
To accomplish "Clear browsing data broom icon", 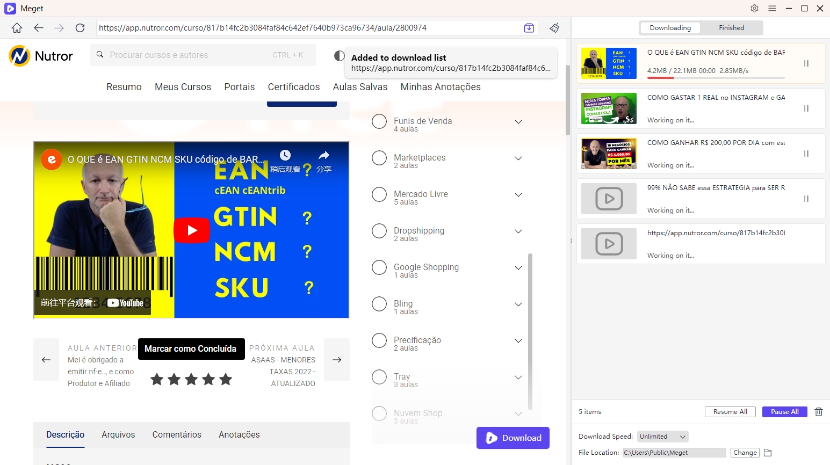I will [x=554, y=28].
